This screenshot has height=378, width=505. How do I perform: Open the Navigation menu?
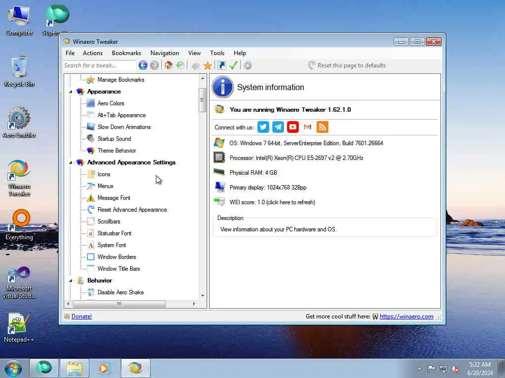(x=165, y=53)
